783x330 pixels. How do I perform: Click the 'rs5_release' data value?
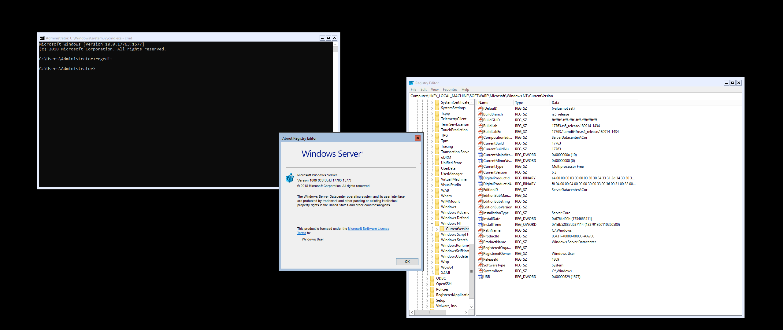tap(560, 114)
